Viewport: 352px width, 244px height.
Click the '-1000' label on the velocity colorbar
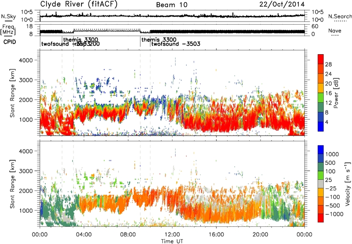(x=334, y=214)
